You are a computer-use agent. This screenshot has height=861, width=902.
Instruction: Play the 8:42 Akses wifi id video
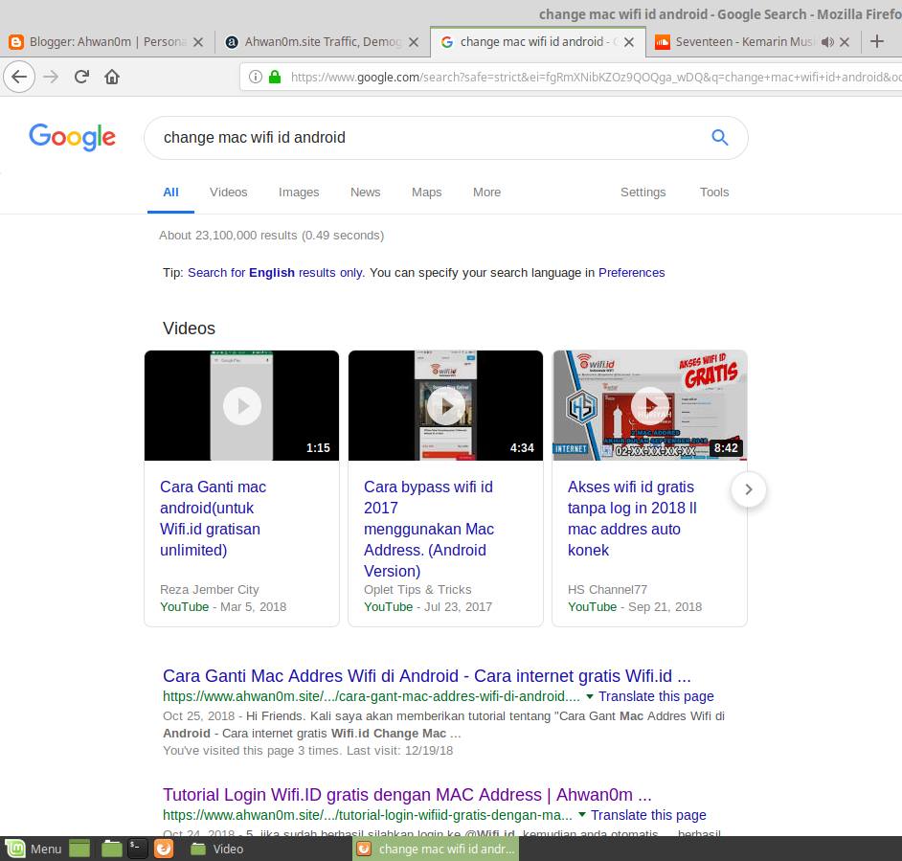pos(649,406)
